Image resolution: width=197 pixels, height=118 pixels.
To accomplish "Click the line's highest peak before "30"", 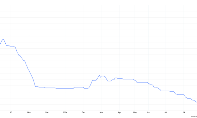I will tap(3, 40).
